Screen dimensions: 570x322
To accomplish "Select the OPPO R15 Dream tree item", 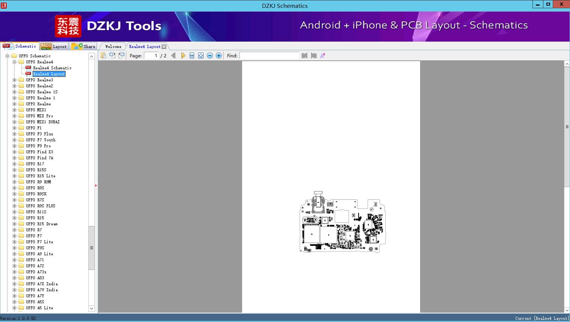I will [x=42, y=224].
